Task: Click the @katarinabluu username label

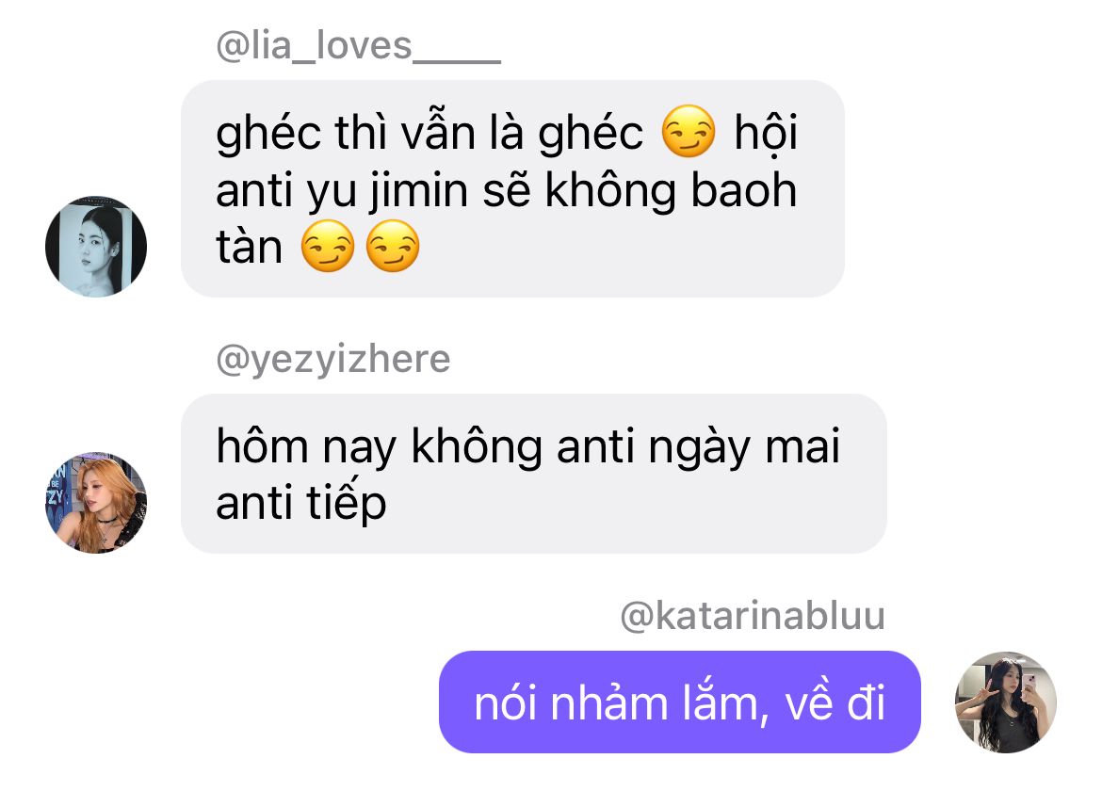Action: click(753, 615)
